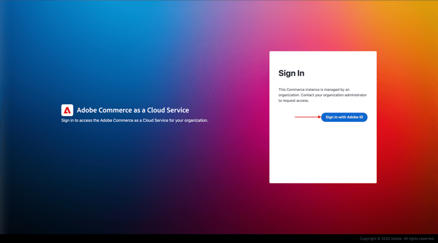Click the red Adobe logo icon
438x243 pixels.
point(67,110)
